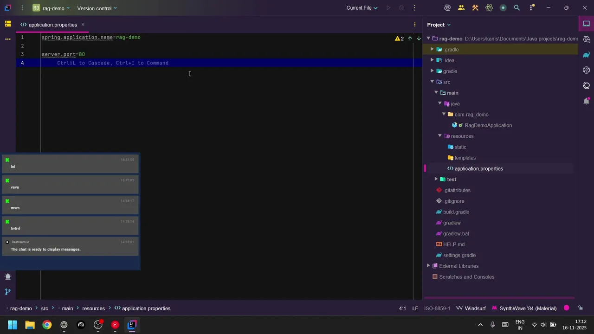This screenshot has height=334, width=594.
Task: Open more tool windows ellipsis on left stripe
Action: click(8, 39)
